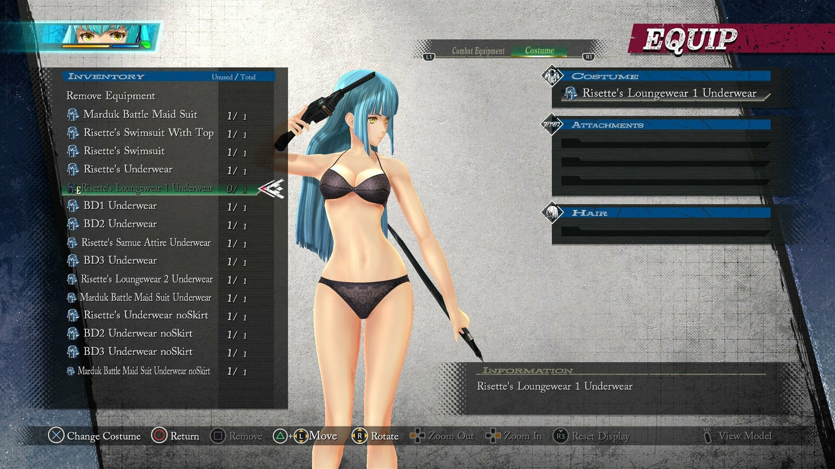This screenshot has height=469, width=835.
Task: Click the L1 tab-switch button icon
Action: (x=429, y=57)
